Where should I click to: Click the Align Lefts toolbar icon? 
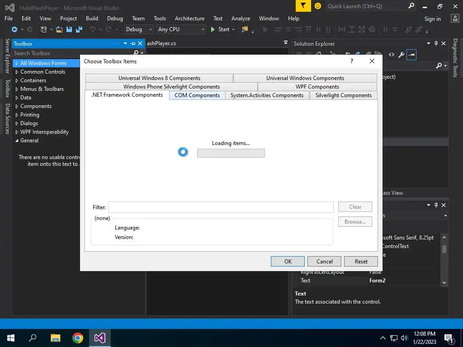278,29
